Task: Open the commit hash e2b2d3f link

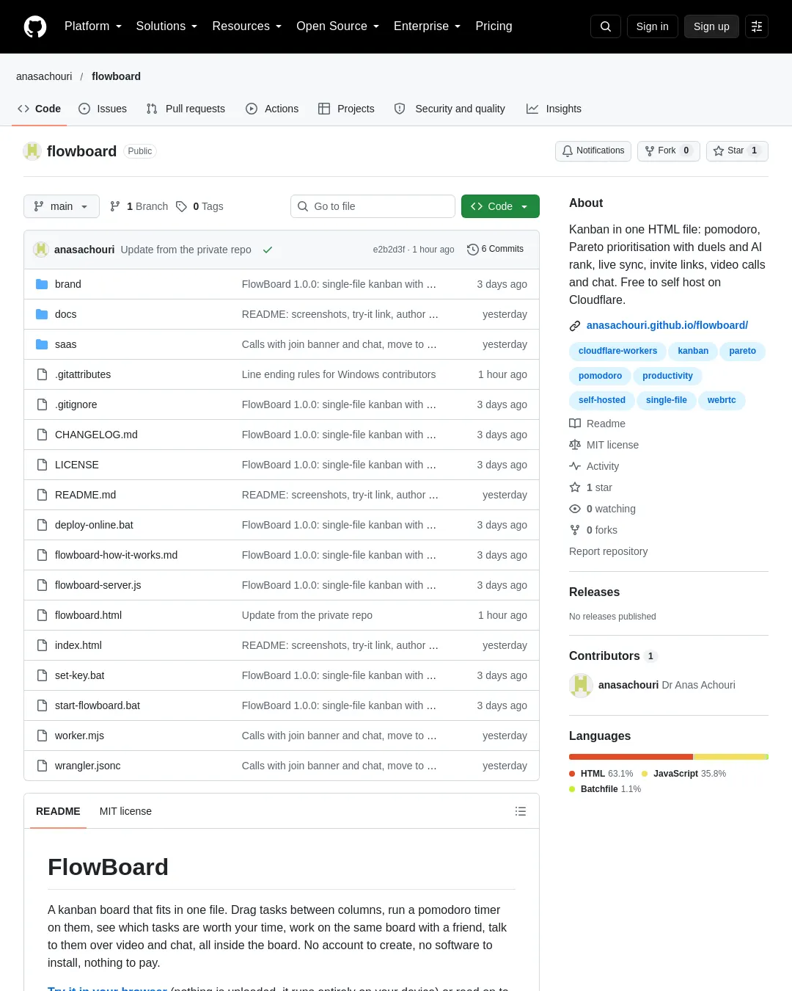Action: (x=389, y=250)
